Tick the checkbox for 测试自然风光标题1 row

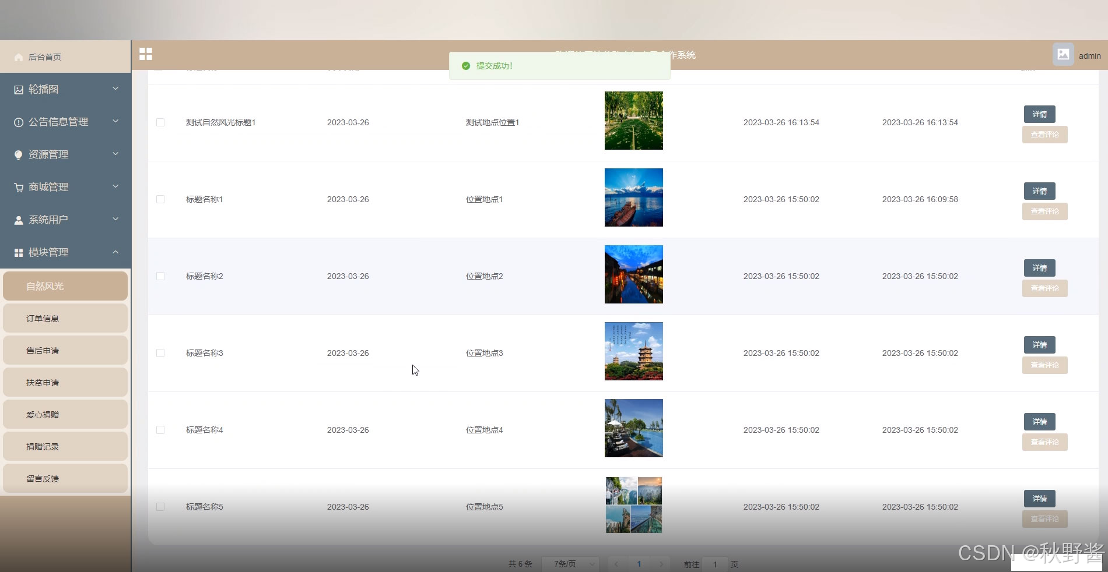tap(160, 122)
